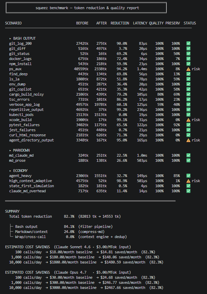The image size is (207, 294).
Task: Click the green check for state_first_simulation
Action: (188, 186)
